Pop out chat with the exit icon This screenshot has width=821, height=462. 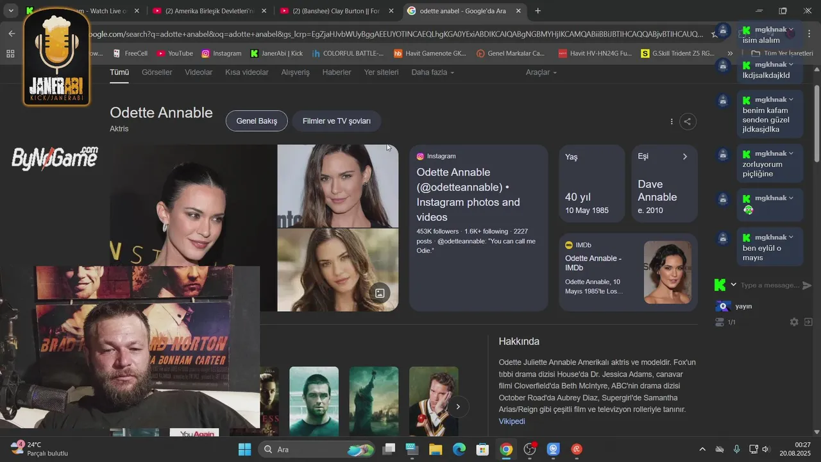pyautogui.click(x=808, y=322)
